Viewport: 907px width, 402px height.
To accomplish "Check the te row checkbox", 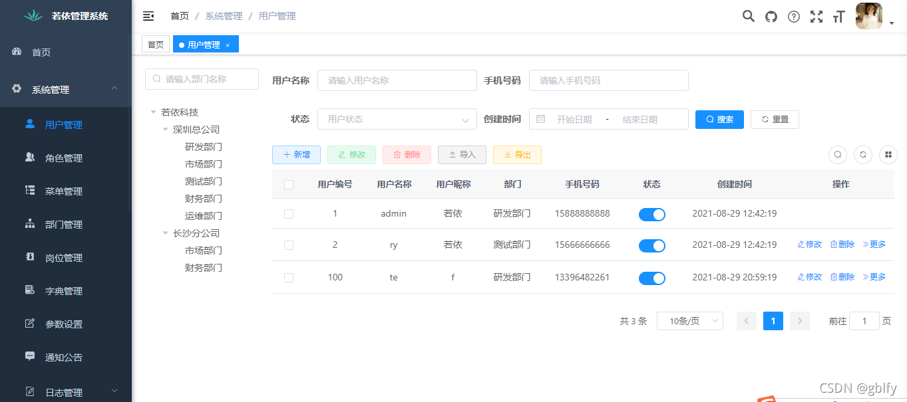I will [289, 277].
